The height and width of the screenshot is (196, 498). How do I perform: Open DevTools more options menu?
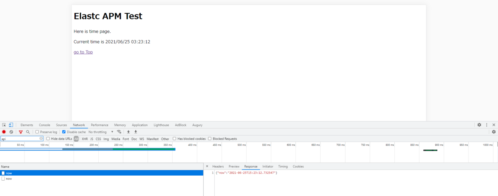(487, 125)
